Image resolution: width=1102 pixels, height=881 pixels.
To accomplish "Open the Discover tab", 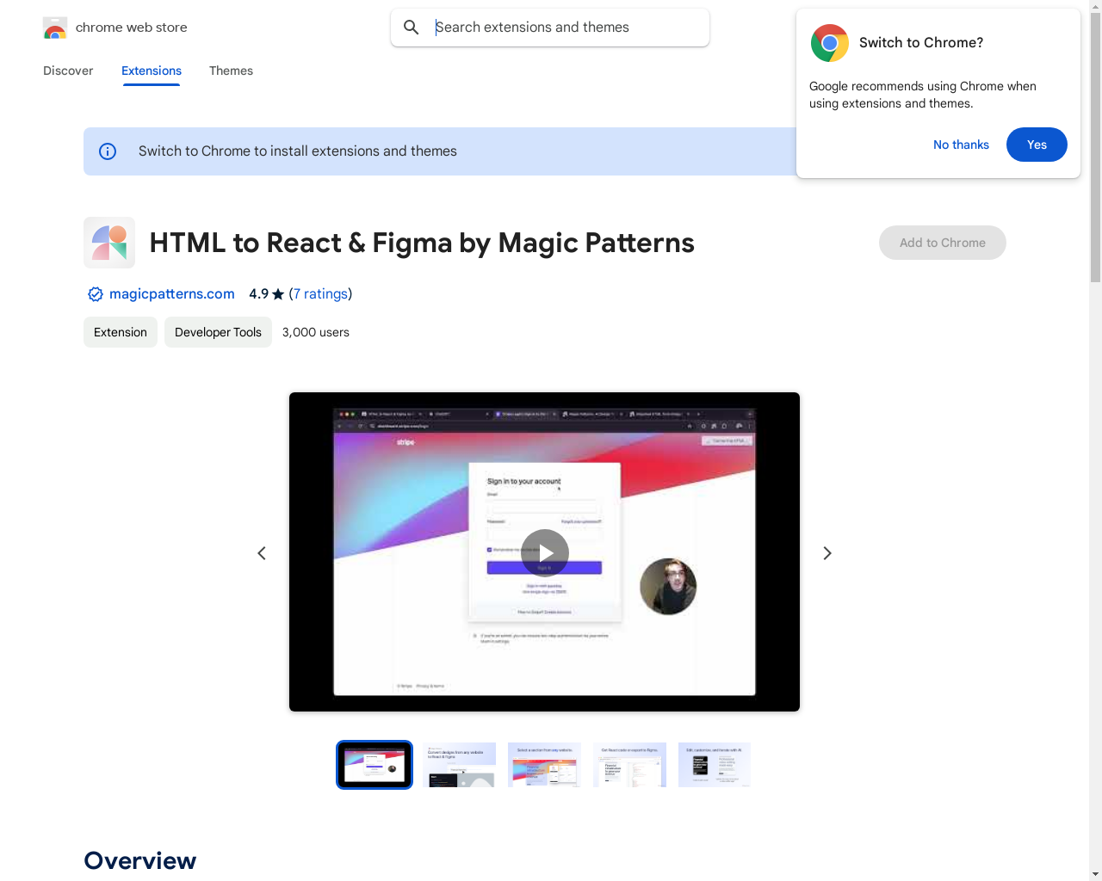I will pyautogui.click(x=68, y=71).
